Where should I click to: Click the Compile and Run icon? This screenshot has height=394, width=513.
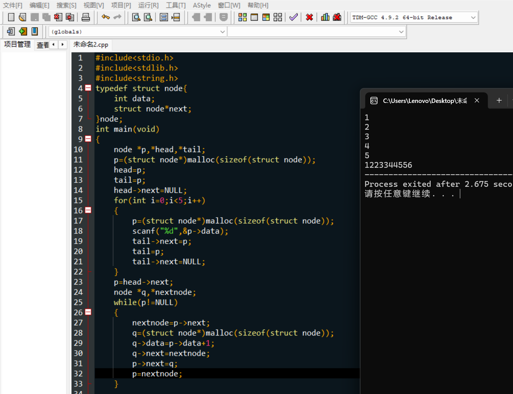pyautogui.click(x=266, y=17)
